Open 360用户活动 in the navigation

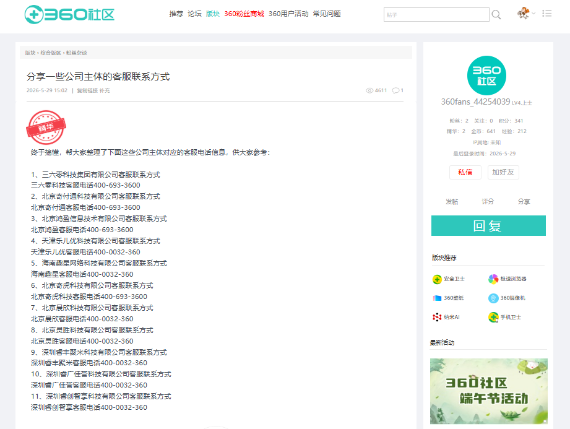click(x=288, y=14)
